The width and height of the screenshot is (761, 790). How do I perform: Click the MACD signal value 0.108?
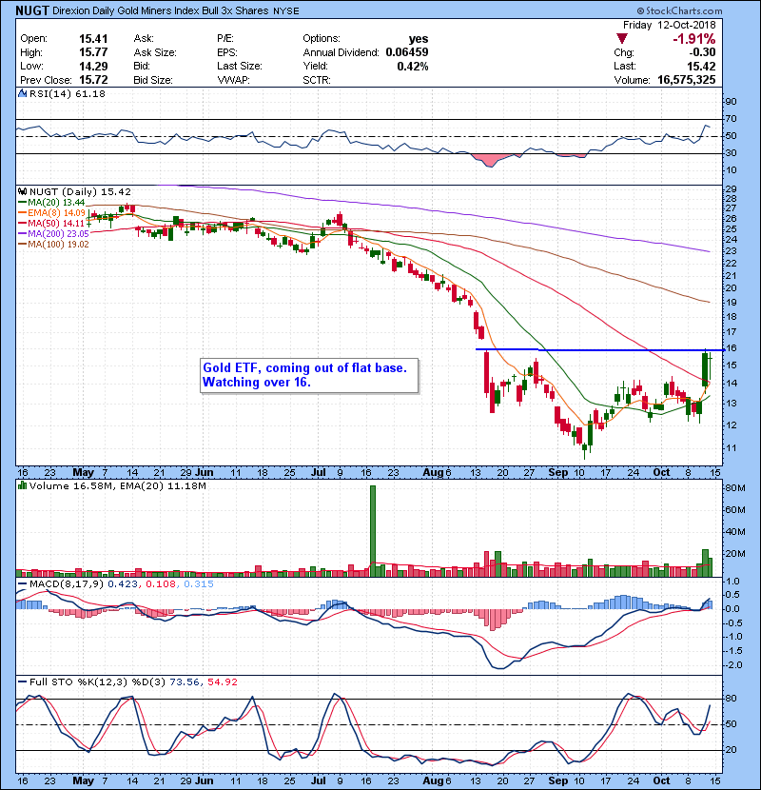[161, 584]
